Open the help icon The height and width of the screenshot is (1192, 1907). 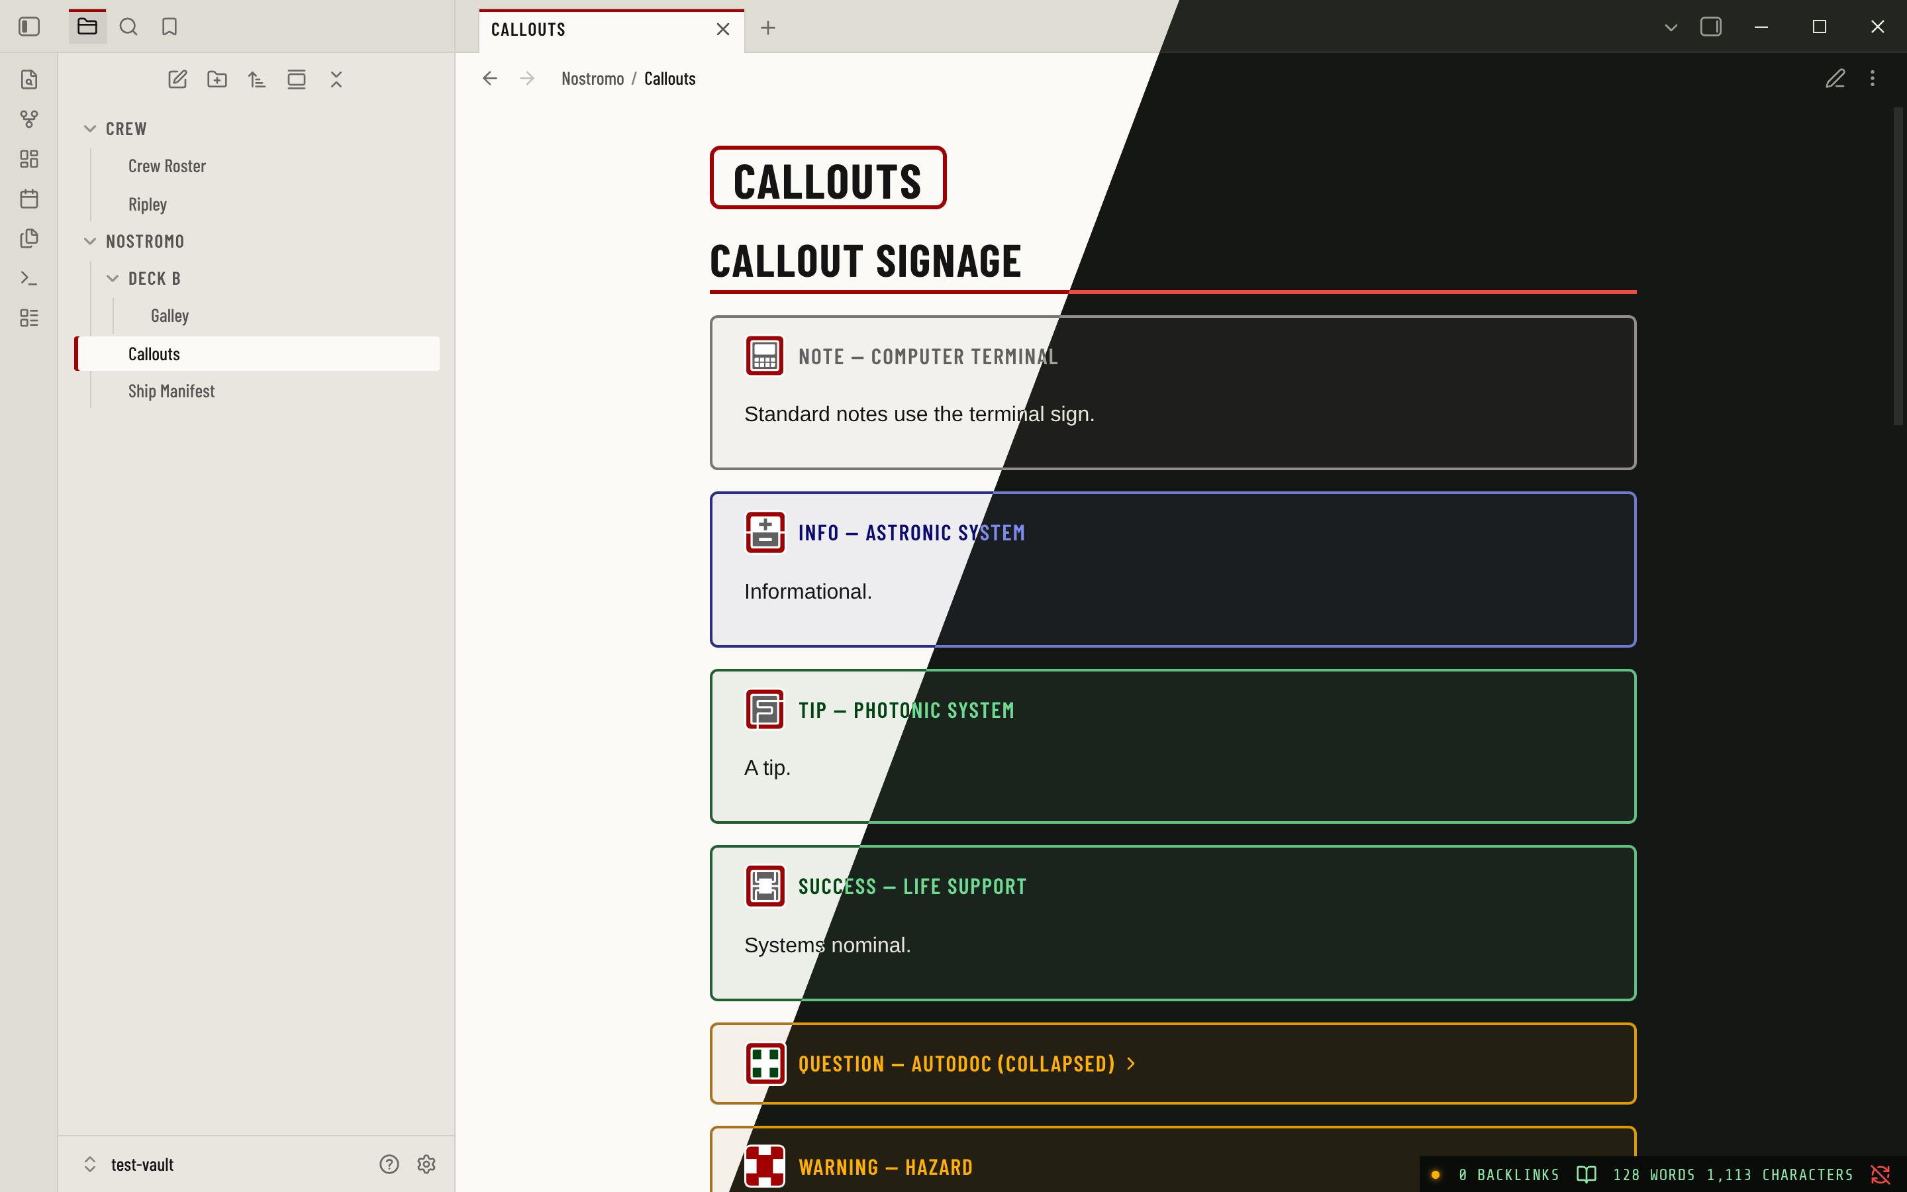389,1164
